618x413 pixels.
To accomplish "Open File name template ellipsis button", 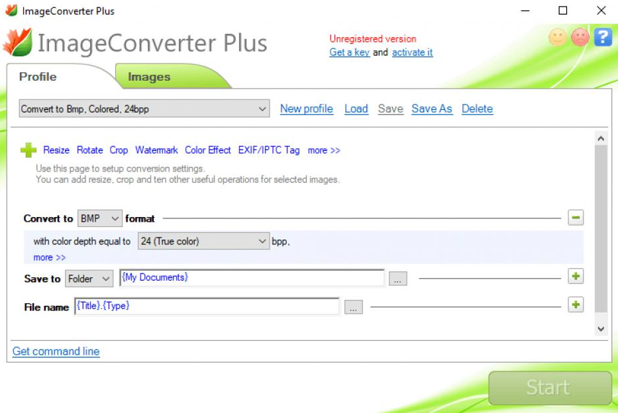I will [x=353, y=307].
